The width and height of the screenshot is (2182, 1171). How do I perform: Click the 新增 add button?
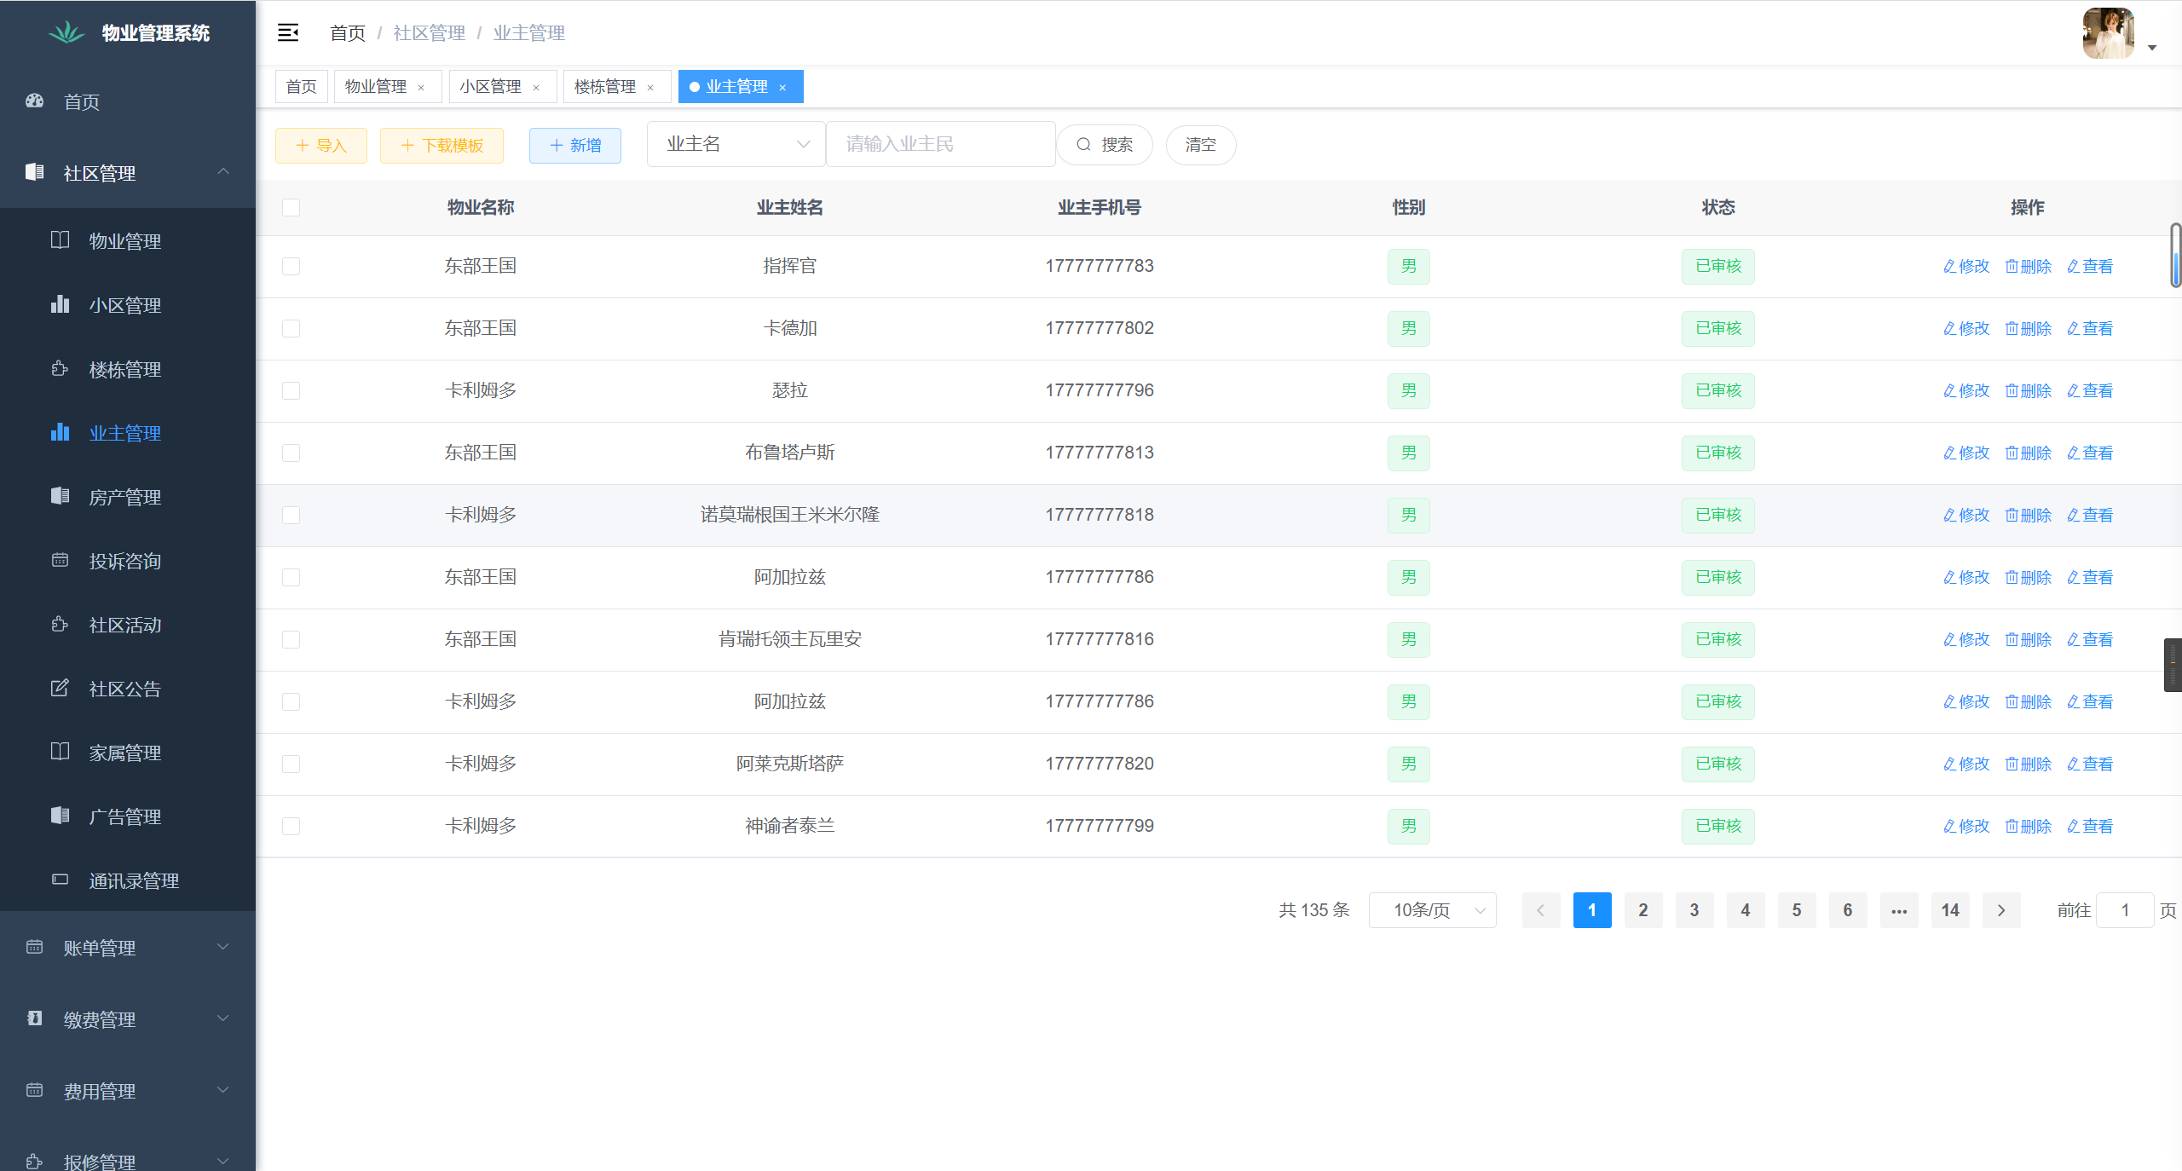click(575, 145)
